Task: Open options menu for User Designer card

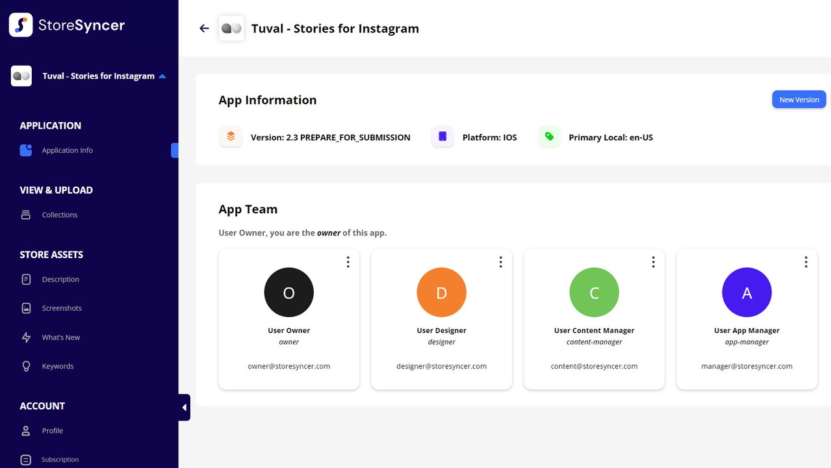Action: 500,262
